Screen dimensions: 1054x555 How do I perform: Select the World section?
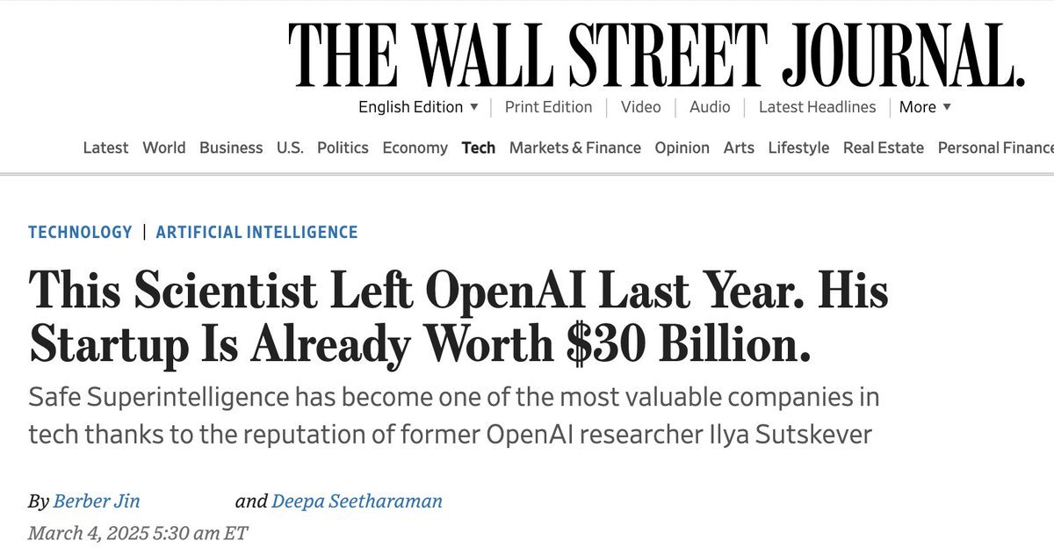[164, 148]
